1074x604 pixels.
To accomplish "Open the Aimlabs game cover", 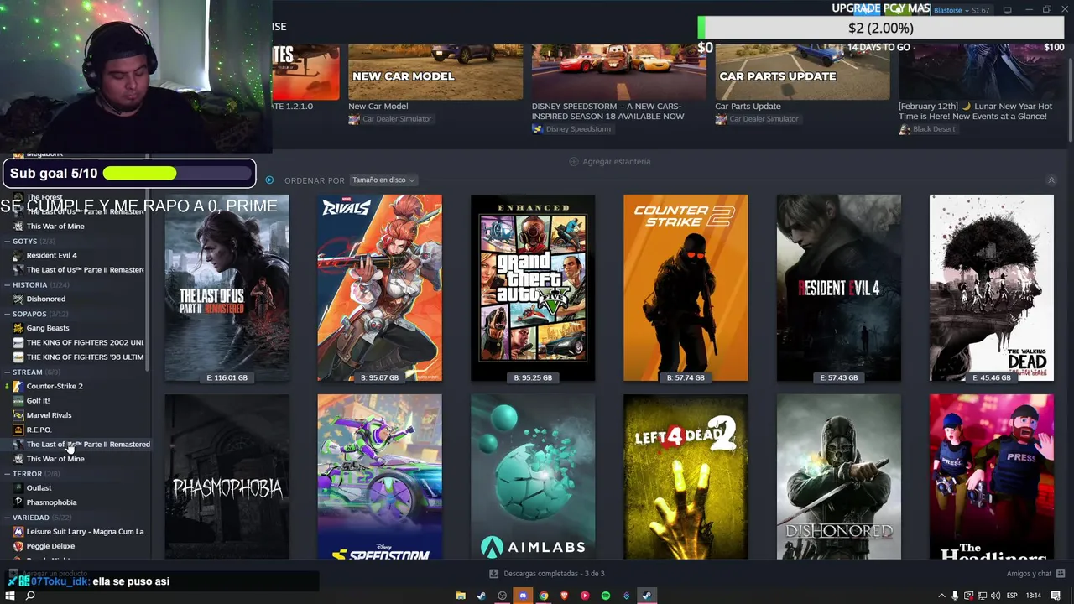I will pyautogui.click(x=533, y=476).
